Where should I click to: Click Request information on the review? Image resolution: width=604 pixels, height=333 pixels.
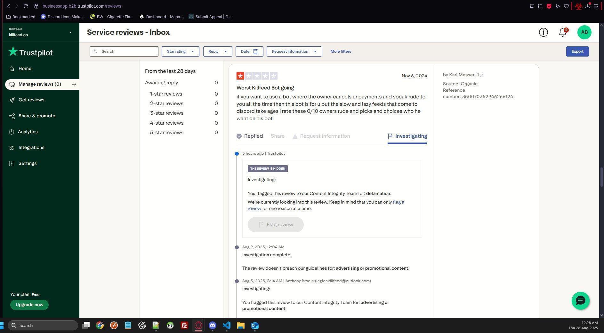coord(321,136)
